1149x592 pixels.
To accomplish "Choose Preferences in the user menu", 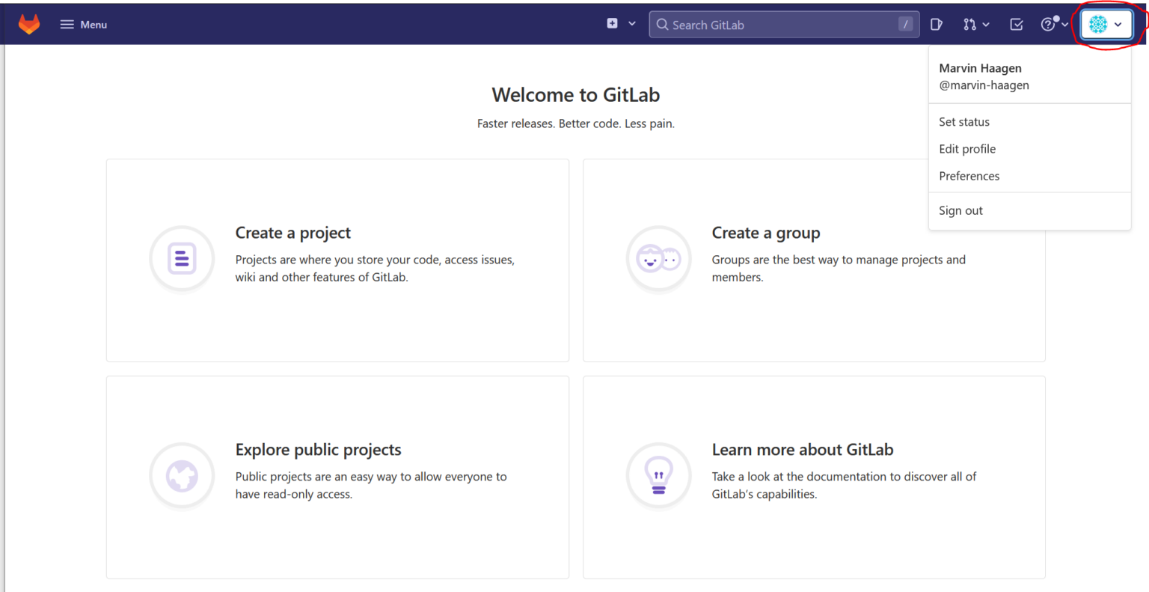I will 969,176.
